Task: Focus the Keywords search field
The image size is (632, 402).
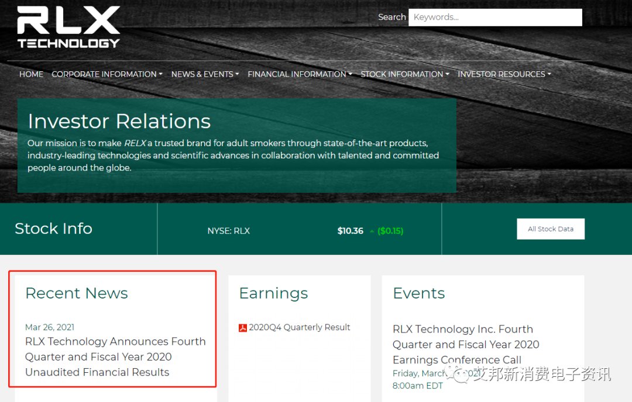Action: 495,18
